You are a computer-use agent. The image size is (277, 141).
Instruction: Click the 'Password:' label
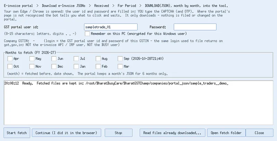[x=158, y=27]
